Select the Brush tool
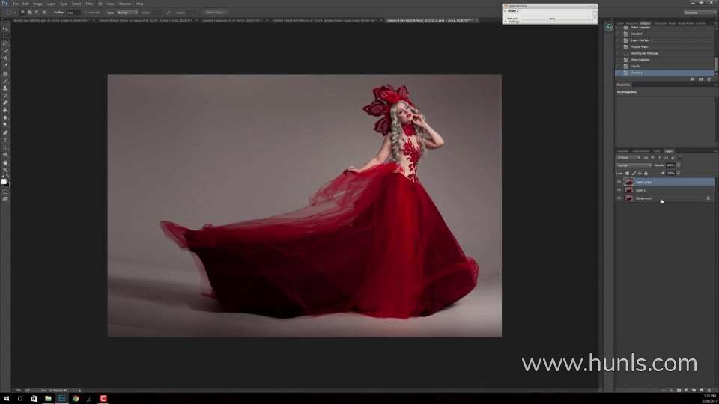The height and width of the screenshot is (404, 719). coord(6,81)
